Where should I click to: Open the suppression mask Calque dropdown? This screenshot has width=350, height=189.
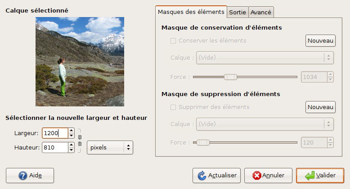[x=265, y=124]
